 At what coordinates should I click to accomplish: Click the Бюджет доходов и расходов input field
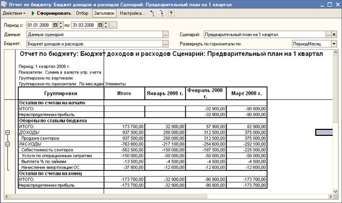pos(95,44)
